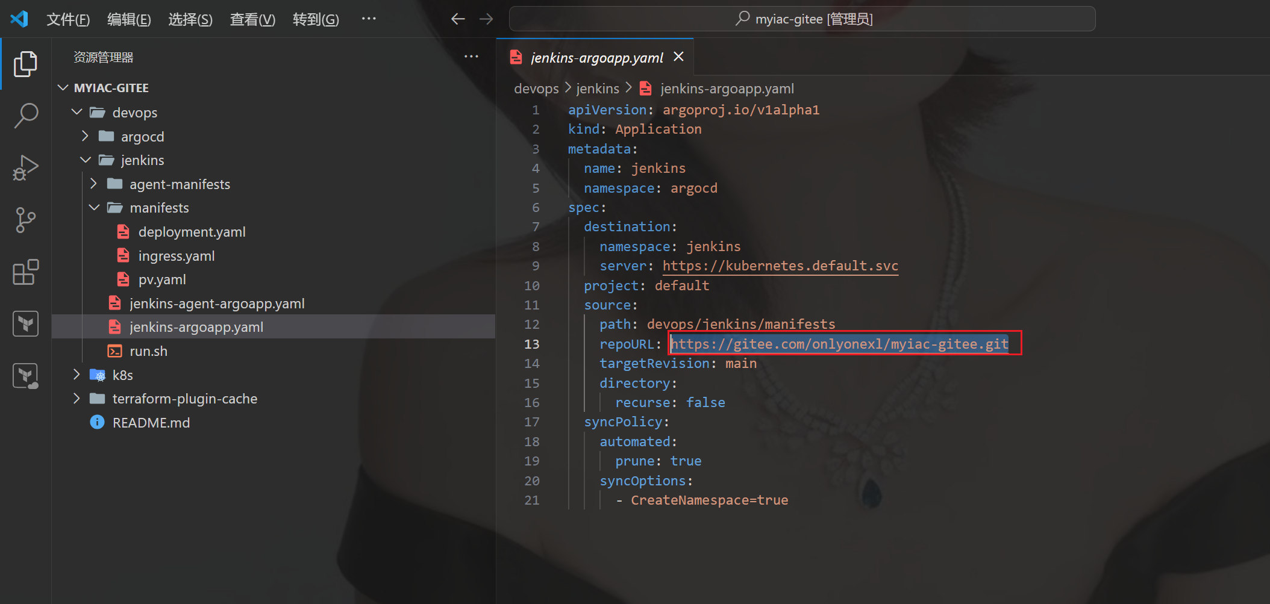Close the jenkins-argoapp.yaml tab
This screenshot has height=604, width=1270.
(678, 57)
